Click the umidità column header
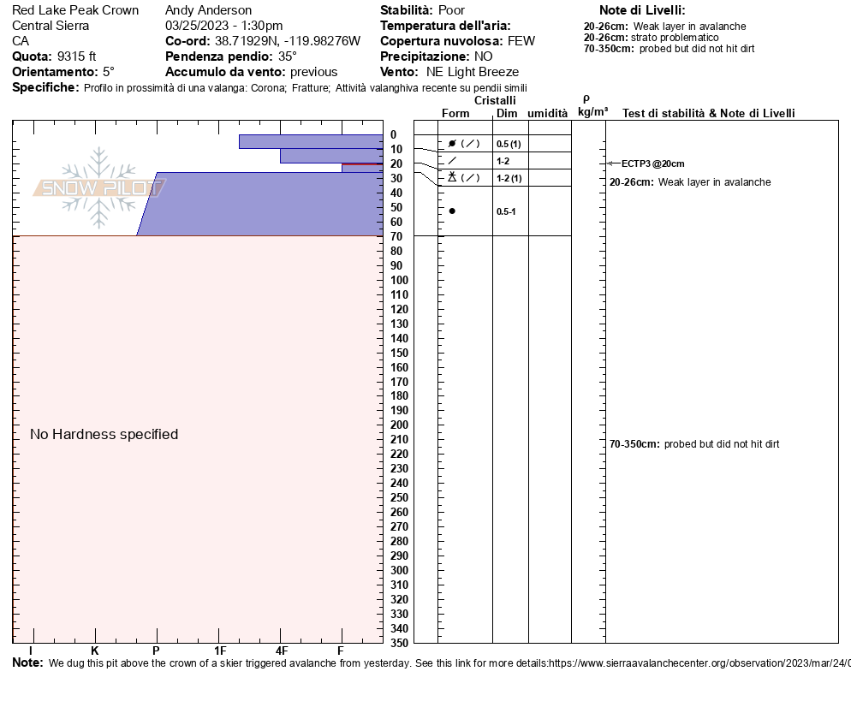The height and width of the screenshot is (719, 851). [548, 113]
